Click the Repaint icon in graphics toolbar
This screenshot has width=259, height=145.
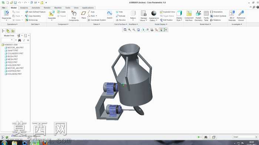138,30
